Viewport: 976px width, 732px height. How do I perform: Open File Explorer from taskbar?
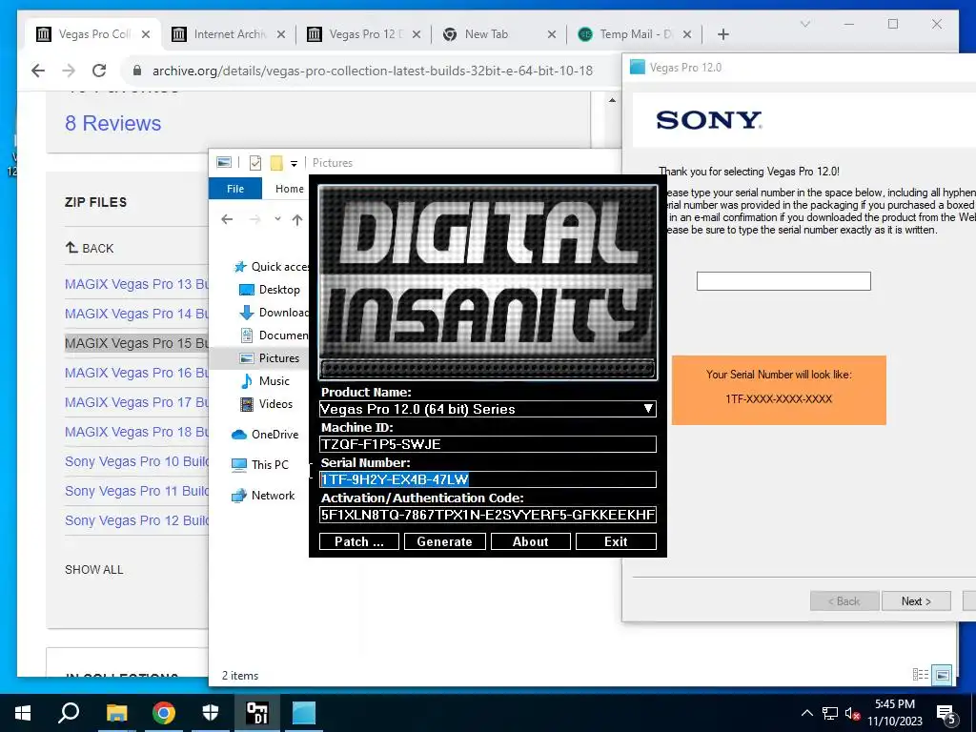click(x=116, y=713)
